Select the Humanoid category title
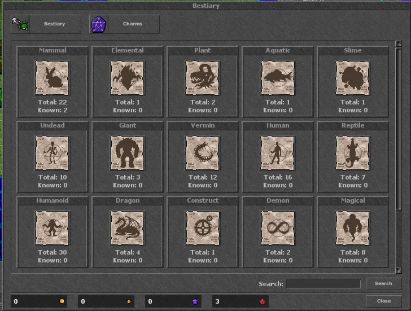Image resolution: width=411 pixels, height=311 pixels. coord(53,200)
